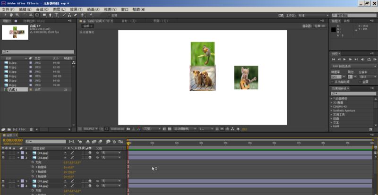Open the 图层(L) menu
378x195 pixels.
[59, 9]
